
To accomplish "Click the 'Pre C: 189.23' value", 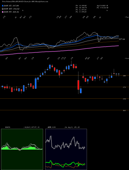I will point(81,12).
